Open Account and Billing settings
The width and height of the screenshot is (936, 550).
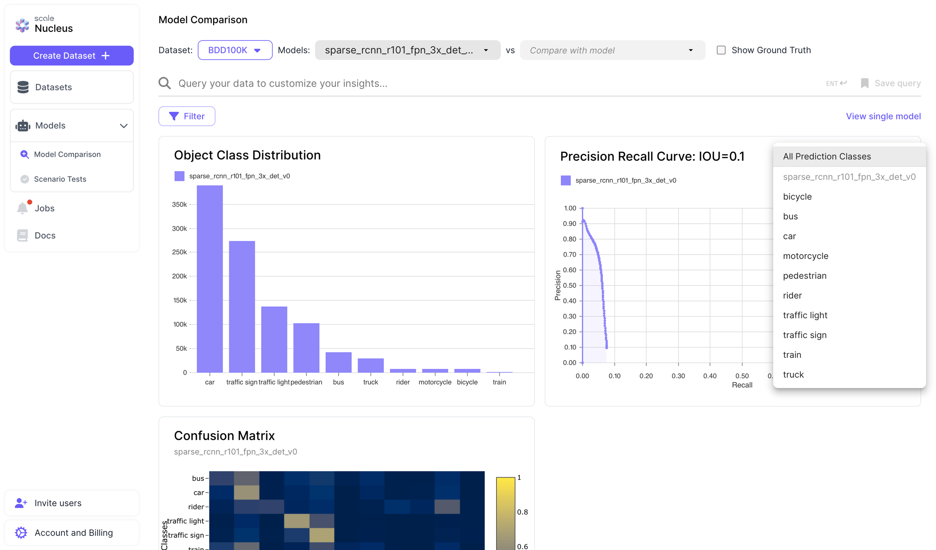coord(72,532)
